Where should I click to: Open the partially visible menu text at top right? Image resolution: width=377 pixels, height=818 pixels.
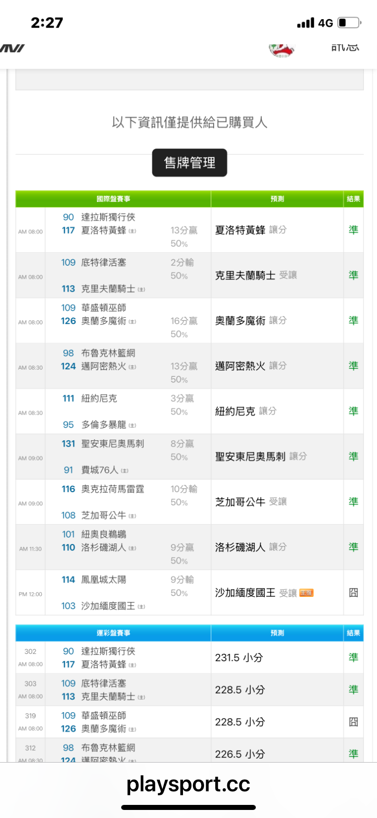pos(345,48)
